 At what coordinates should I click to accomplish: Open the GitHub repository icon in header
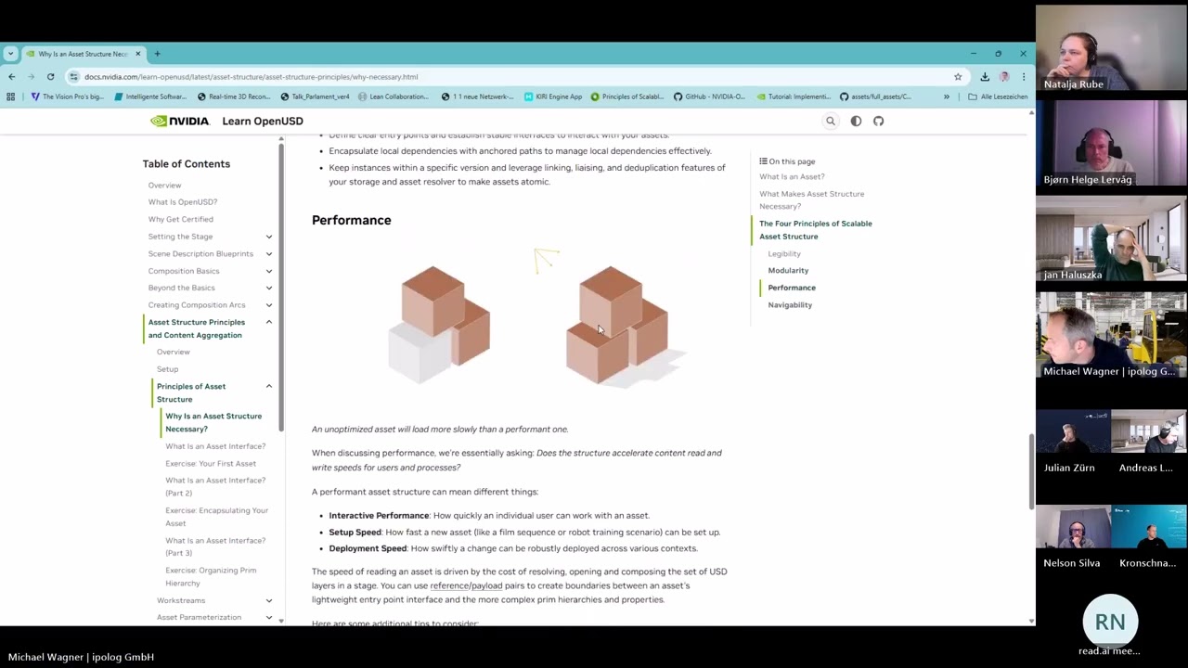(x=878, y=121)
